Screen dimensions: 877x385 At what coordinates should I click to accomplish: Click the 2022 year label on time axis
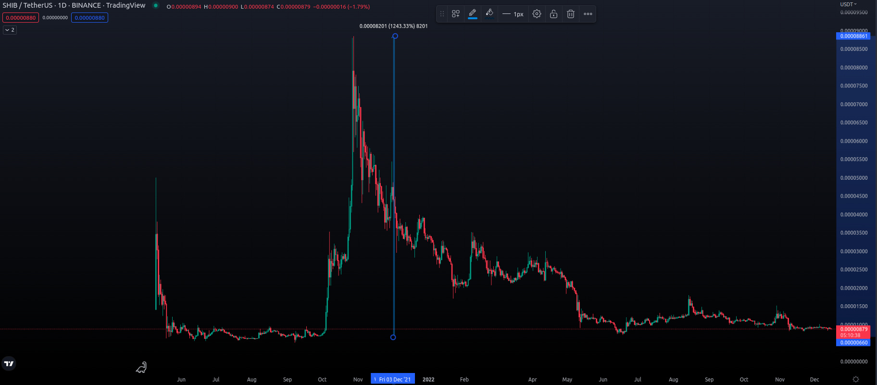428,379
